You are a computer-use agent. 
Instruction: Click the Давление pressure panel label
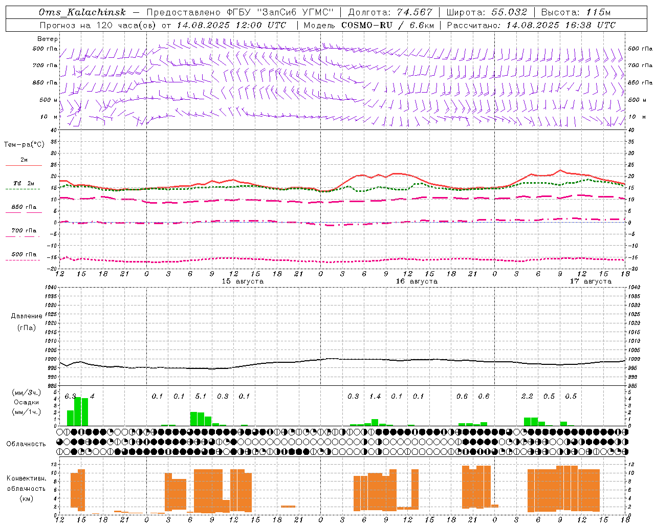(27, 316)
